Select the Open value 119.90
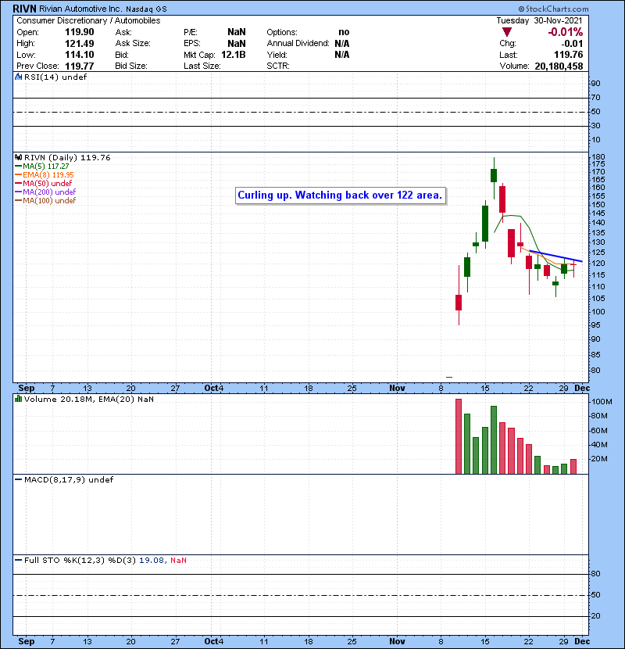 80,32
